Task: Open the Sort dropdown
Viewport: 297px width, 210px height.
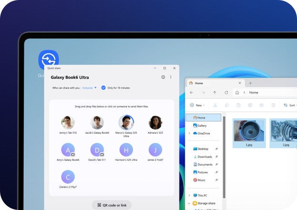Action: pos(290,105)
